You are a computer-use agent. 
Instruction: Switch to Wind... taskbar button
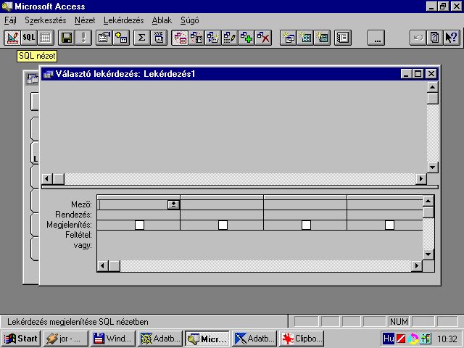coord(113,339)
